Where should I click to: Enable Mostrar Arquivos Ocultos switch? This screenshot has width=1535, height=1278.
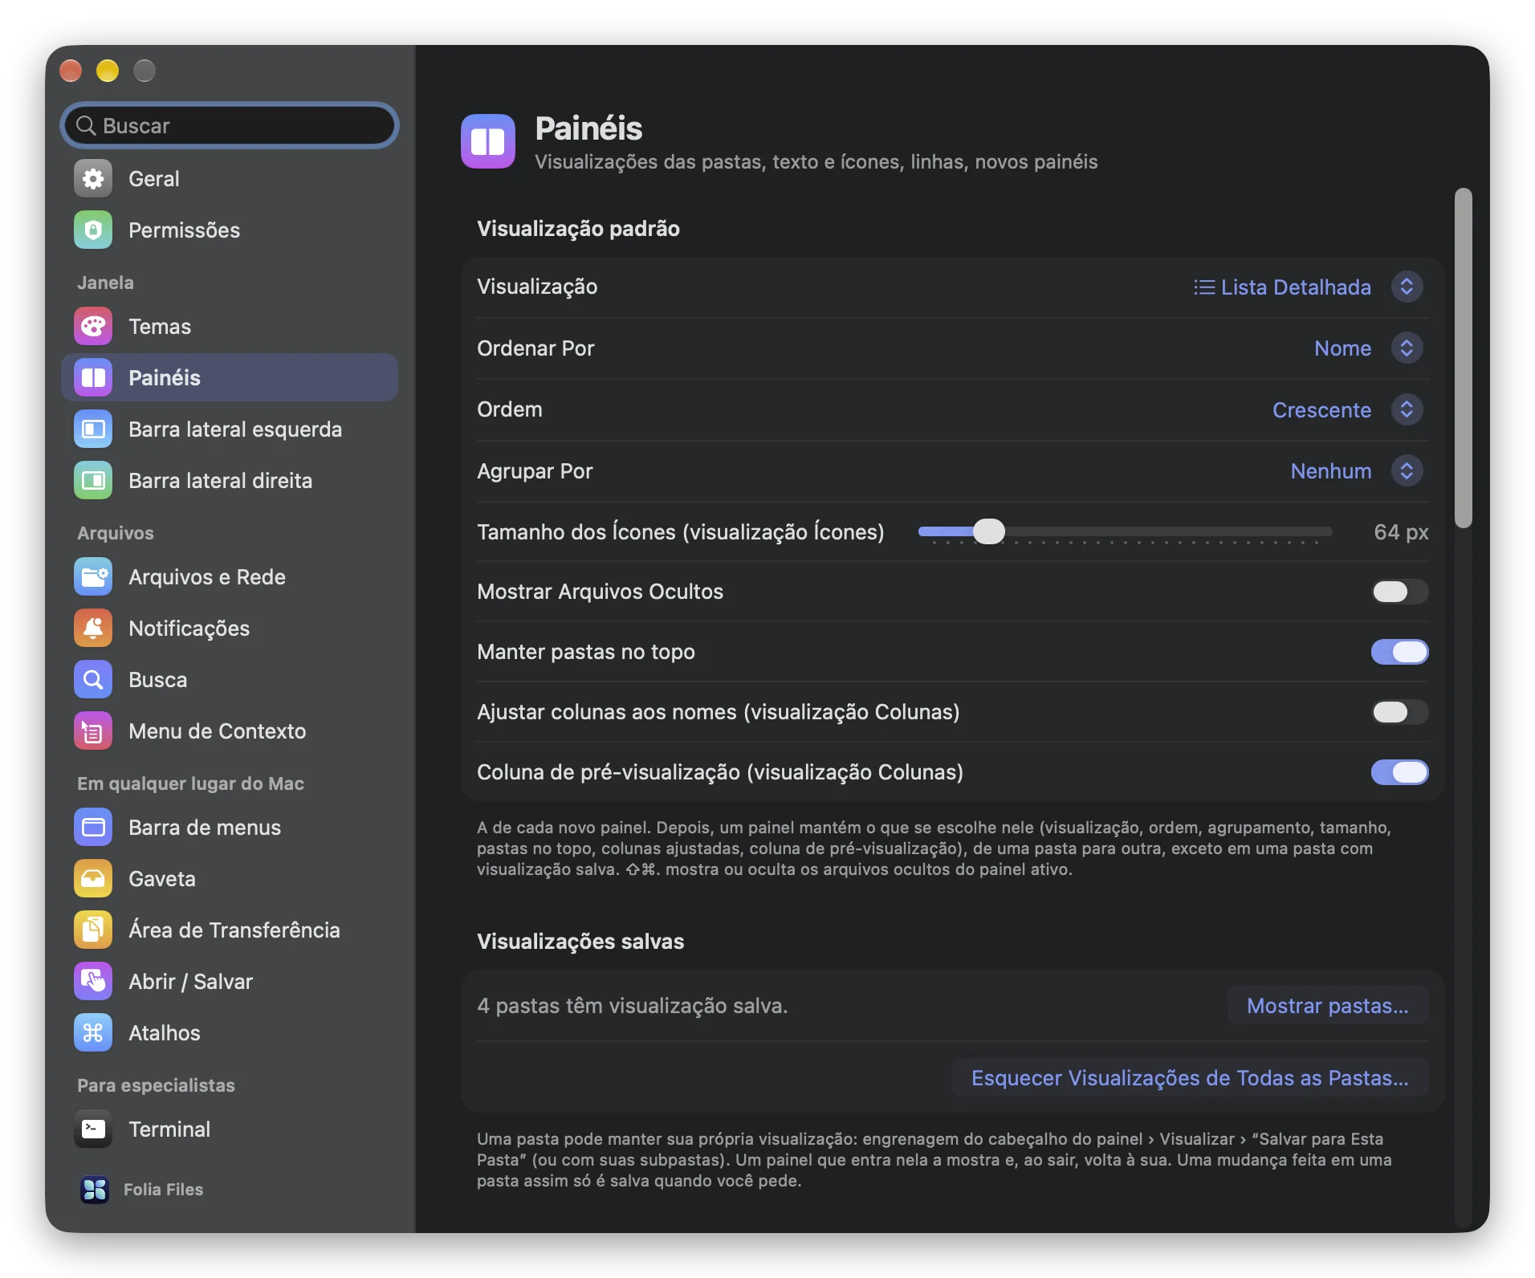pos(1399,592)
